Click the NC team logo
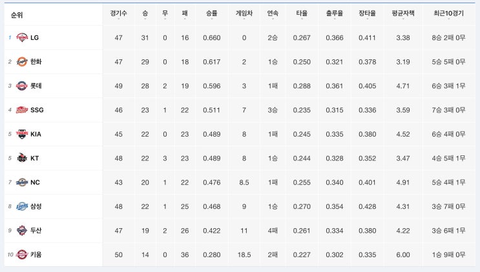The width and height of the screenshot is (480, 272). coord(22,182)
